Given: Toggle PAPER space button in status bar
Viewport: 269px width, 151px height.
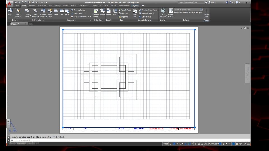Looking at the screenshot, I should 165,144.
